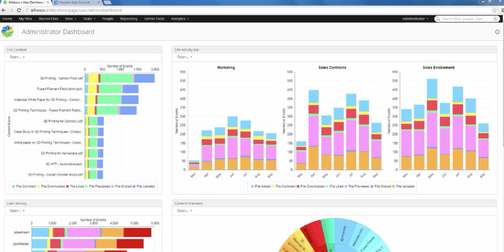Click the 3D Printing for Aerospace.pdf label
504x252 pixels.
(61, 153)
